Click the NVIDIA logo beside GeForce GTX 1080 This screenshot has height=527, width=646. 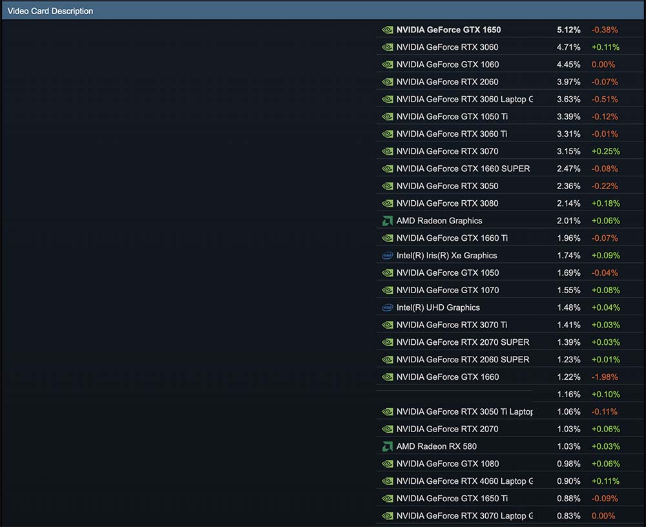[388, 464]
